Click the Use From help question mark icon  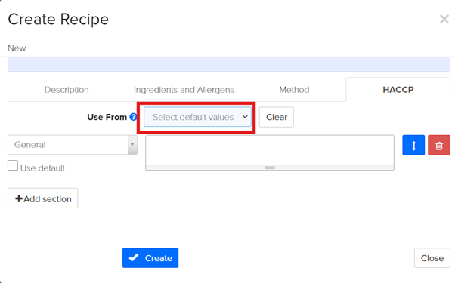tap(133, 117)
